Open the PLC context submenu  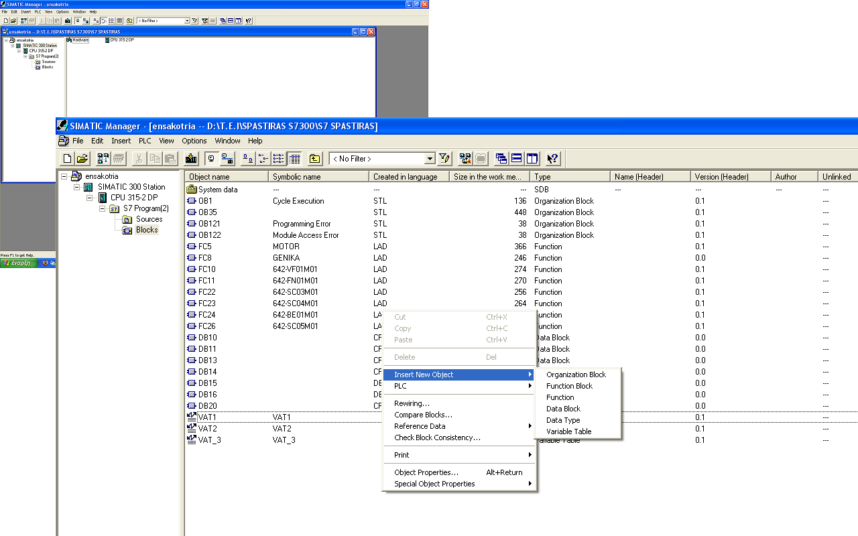click(x=459, y=386)
